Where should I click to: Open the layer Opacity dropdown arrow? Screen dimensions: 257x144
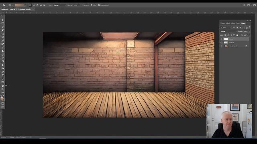point(249,31)
